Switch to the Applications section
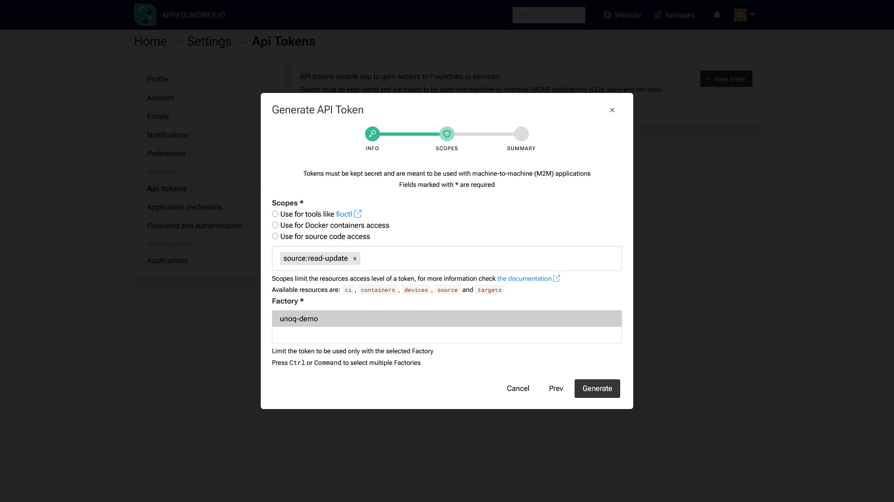 pyautogui.click(x=167, y=260)
